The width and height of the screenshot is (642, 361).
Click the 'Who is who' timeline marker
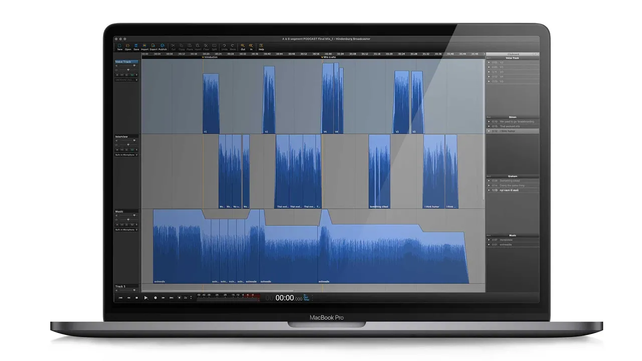point(329,57)
